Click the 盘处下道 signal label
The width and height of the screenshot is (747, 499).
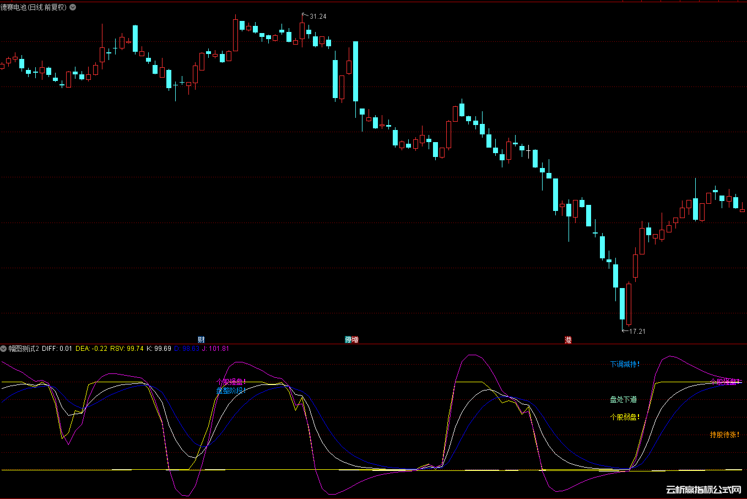tap(624, 399)
